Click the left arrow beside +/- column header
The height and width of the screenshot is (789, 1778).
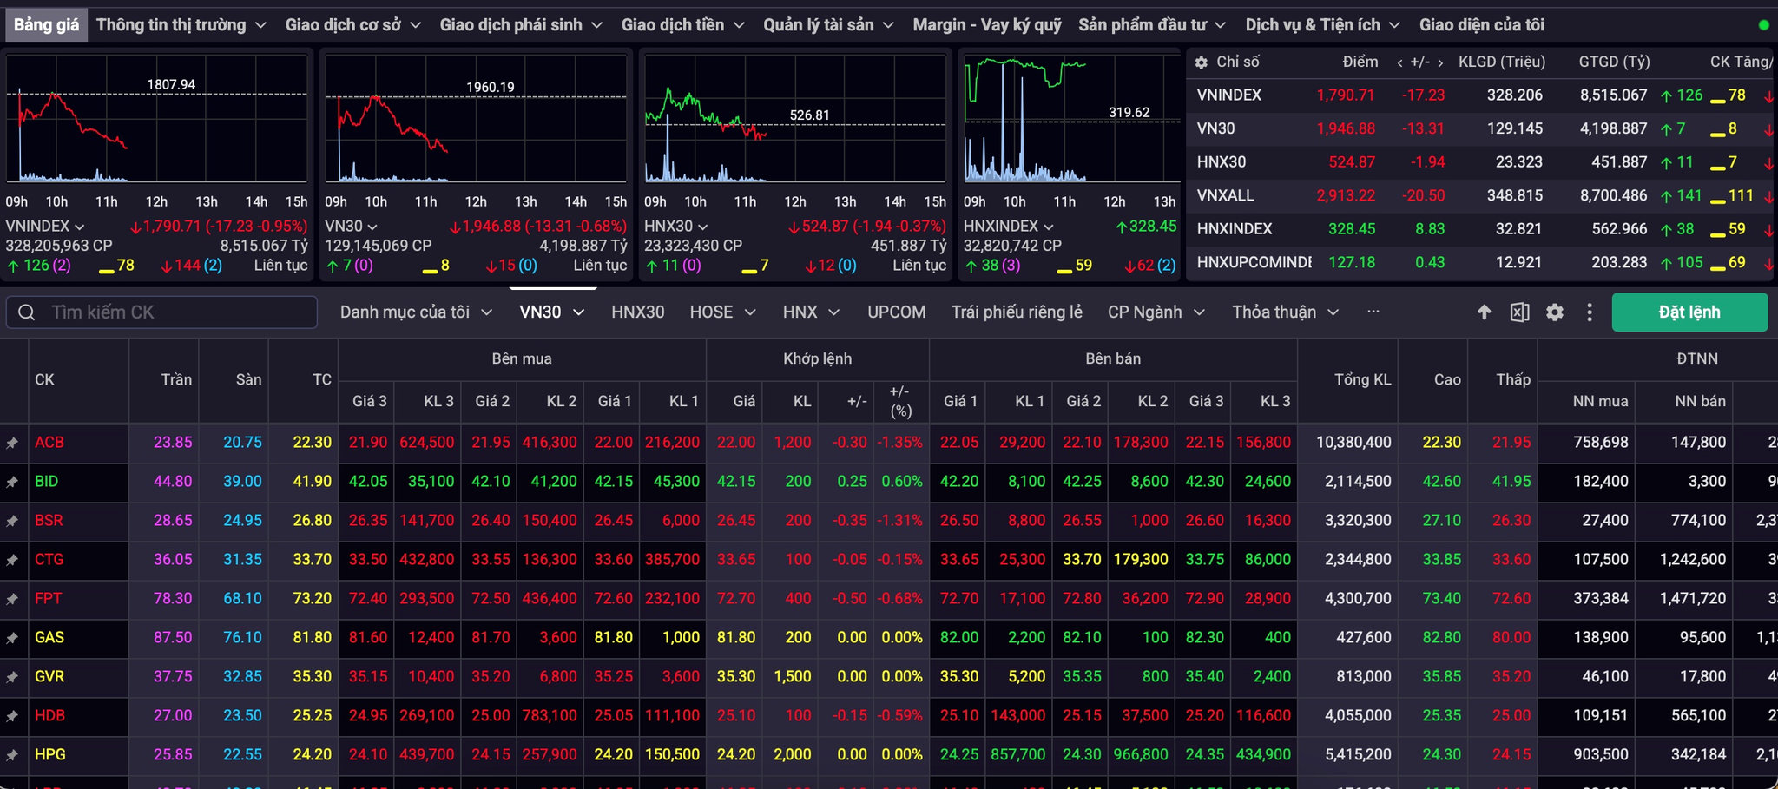(1399, 62)
